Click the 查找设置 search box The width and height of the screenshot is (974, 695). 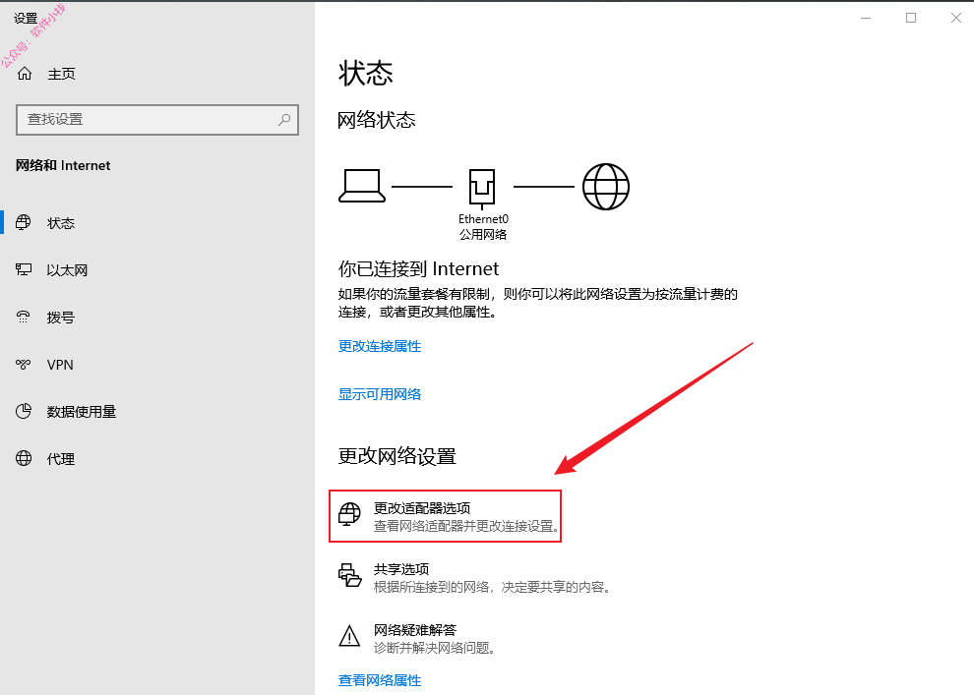coord(157,120)
